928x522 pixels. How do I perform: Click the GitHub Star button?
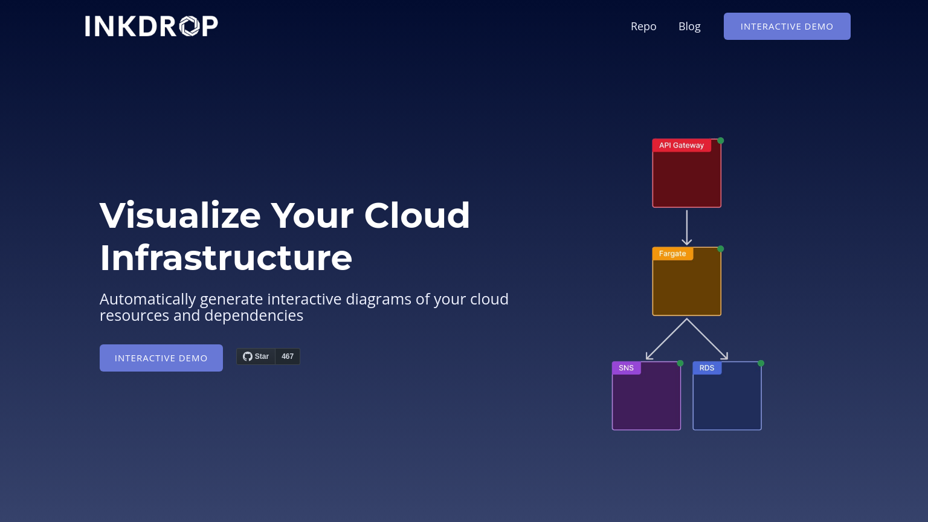point(256,356)
